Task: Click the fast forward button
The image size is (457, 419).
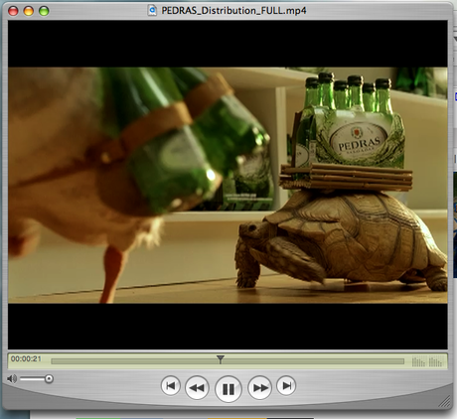Action: (x=260, y=387)
